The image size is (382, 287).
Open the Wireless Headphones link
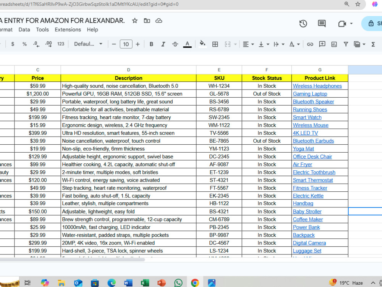(x=317, y=86)
